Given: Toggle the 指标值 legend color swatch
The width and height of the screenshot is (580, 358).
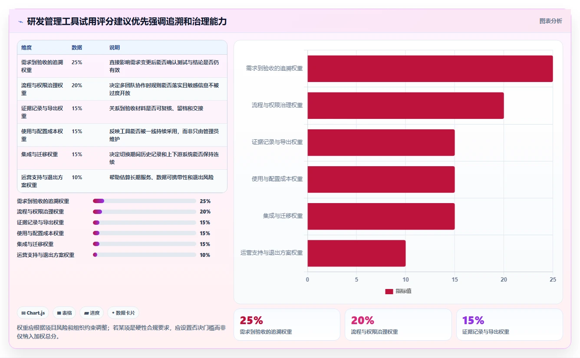Looking at the screenshot, I should tap(389, 291).
